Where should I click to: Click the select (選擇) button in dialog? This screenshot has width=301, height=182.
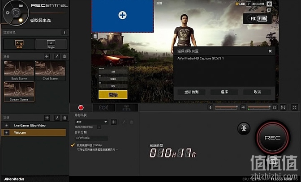pyautogui.click(x=224, y=92)
